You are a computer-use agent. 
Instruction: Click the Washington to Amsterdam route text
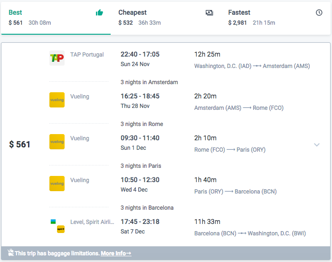[252, 66]
